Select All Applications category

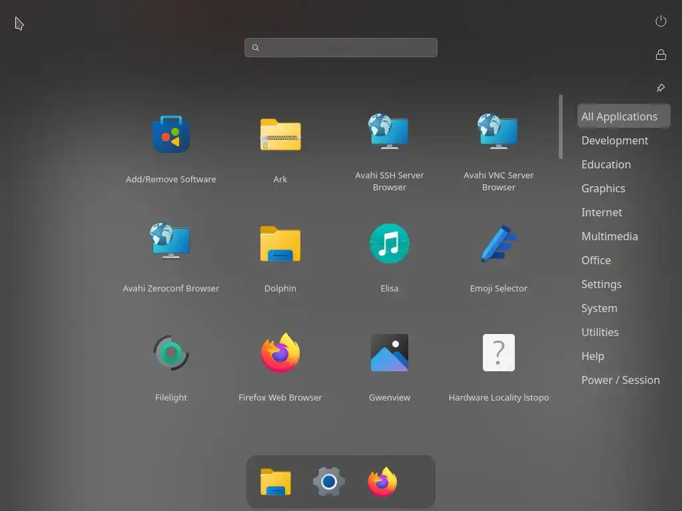tap(623, 116)
